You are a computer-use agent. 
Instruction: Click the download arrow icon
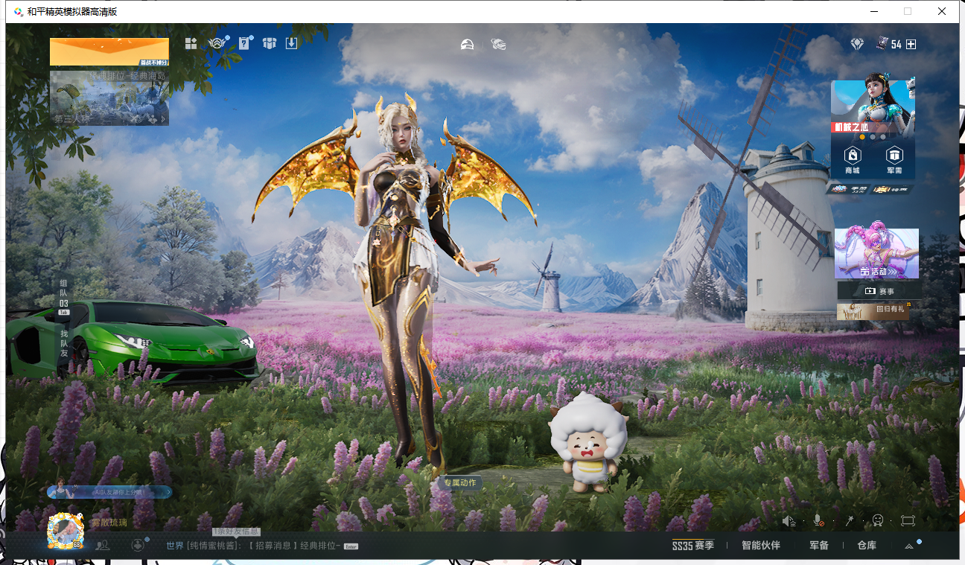pyautogui.click(x=291, y=43)
